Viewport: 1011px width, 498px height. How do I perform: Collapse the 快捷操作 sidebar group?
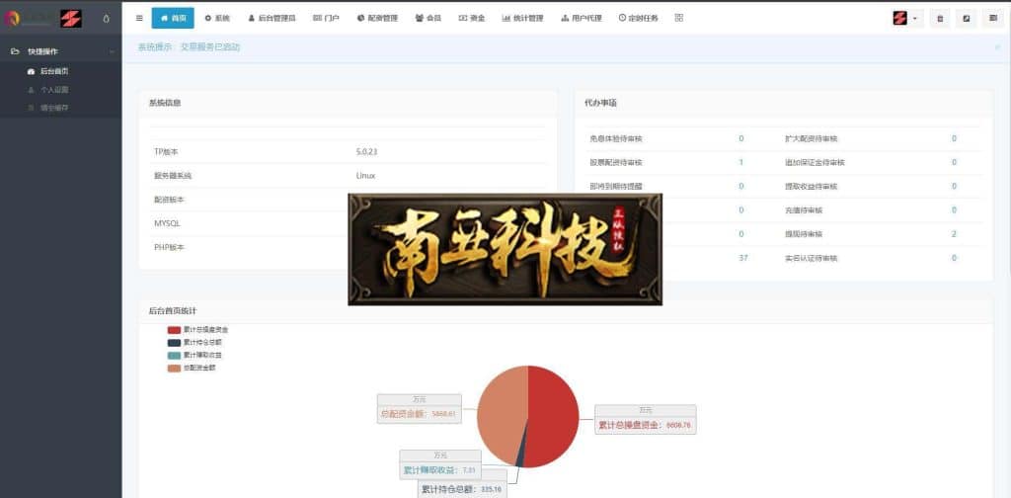pos(60,51)
